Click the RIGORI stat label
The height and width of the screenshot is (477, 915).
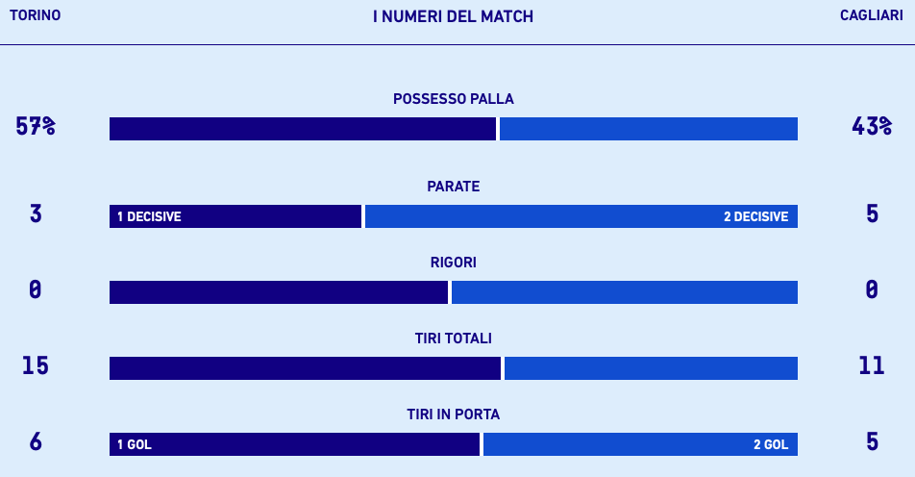tap(454, 263)
